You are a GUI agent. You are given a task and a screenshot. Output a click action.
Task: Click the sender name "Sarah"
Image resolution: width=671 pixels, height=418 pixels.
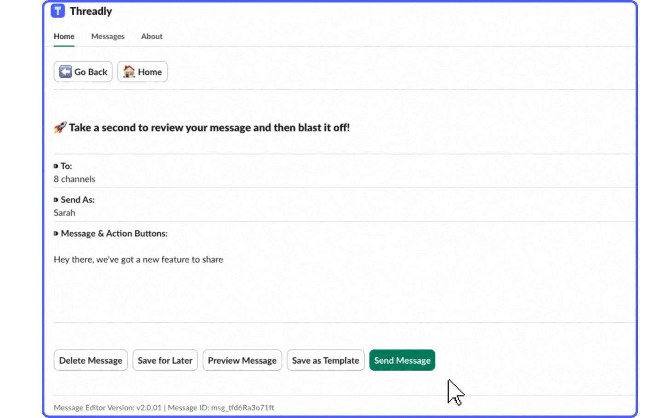click(x=64, y=212)
